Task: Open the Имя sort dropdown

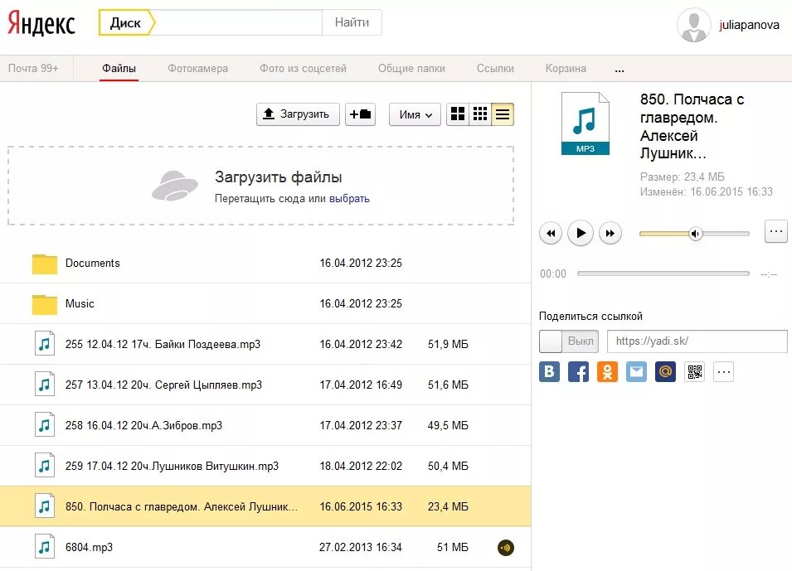Action: pyautogui.click(x=415, y=114)
